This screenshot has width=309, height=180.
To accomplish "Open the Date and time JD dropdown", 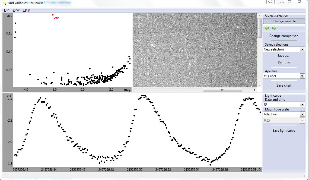I will tap(302, 105).
